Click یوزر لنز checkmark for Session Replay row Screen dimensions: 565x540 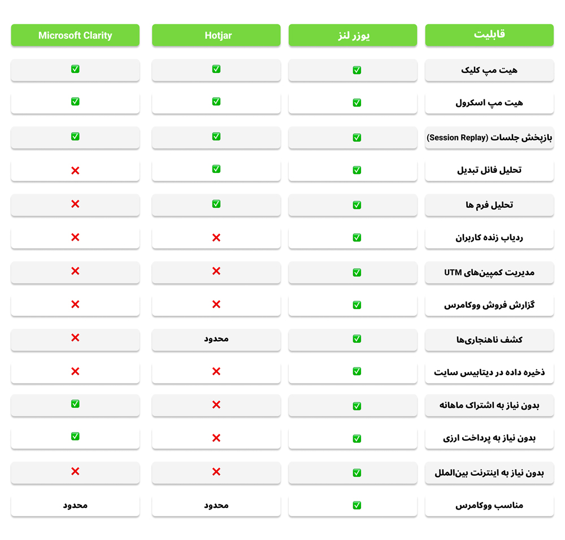(357, 138)
